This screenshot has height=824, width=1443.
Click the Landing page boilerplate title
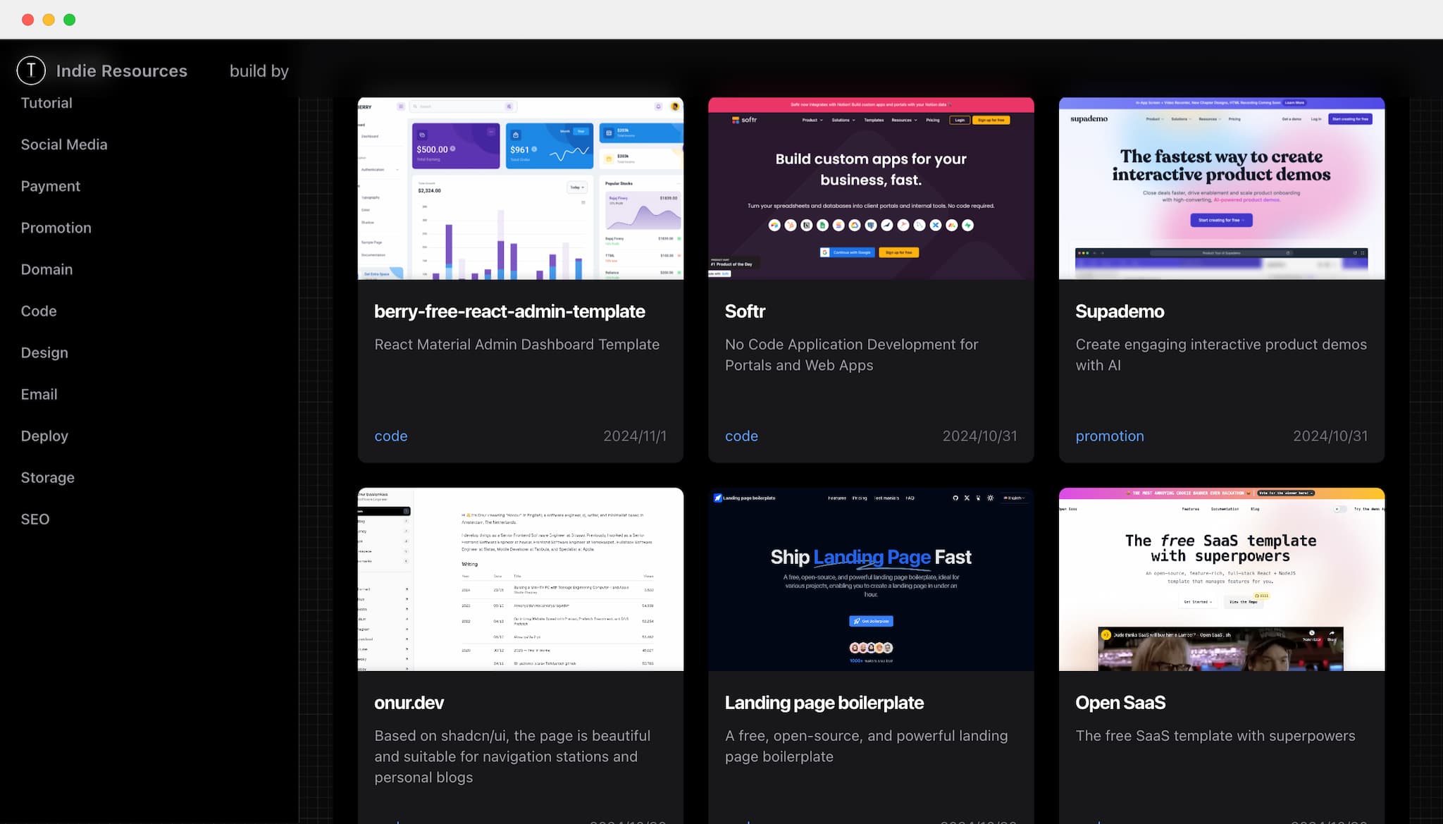point(824,703)
